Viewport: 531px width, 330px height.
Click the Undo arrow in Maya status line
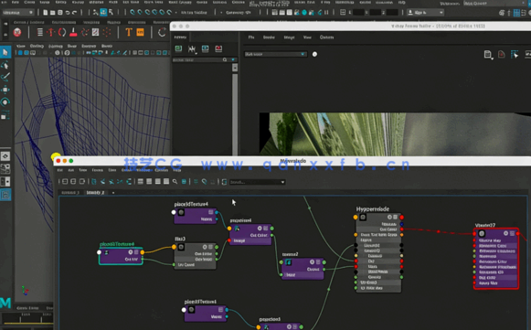(x=68, y=13)
